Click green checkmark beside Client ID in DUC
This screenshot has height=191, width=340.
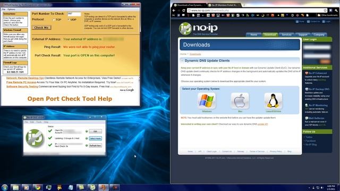pyautogui.click(x=50, y=131)
